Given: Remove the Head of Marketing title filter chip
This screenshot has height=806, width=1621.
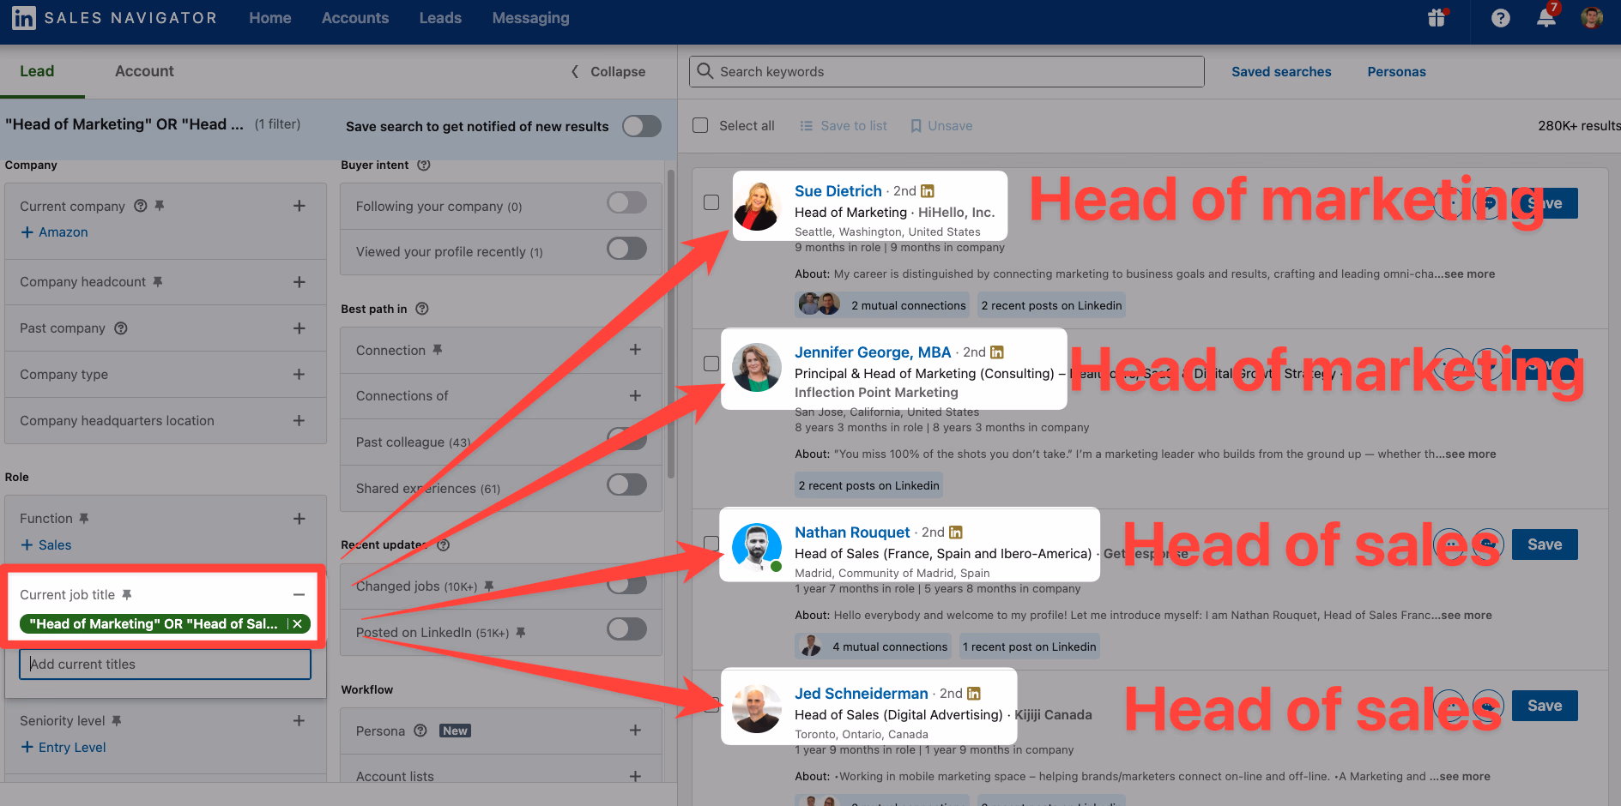Looking at the screenshot, I should click(x=298, y=623).
